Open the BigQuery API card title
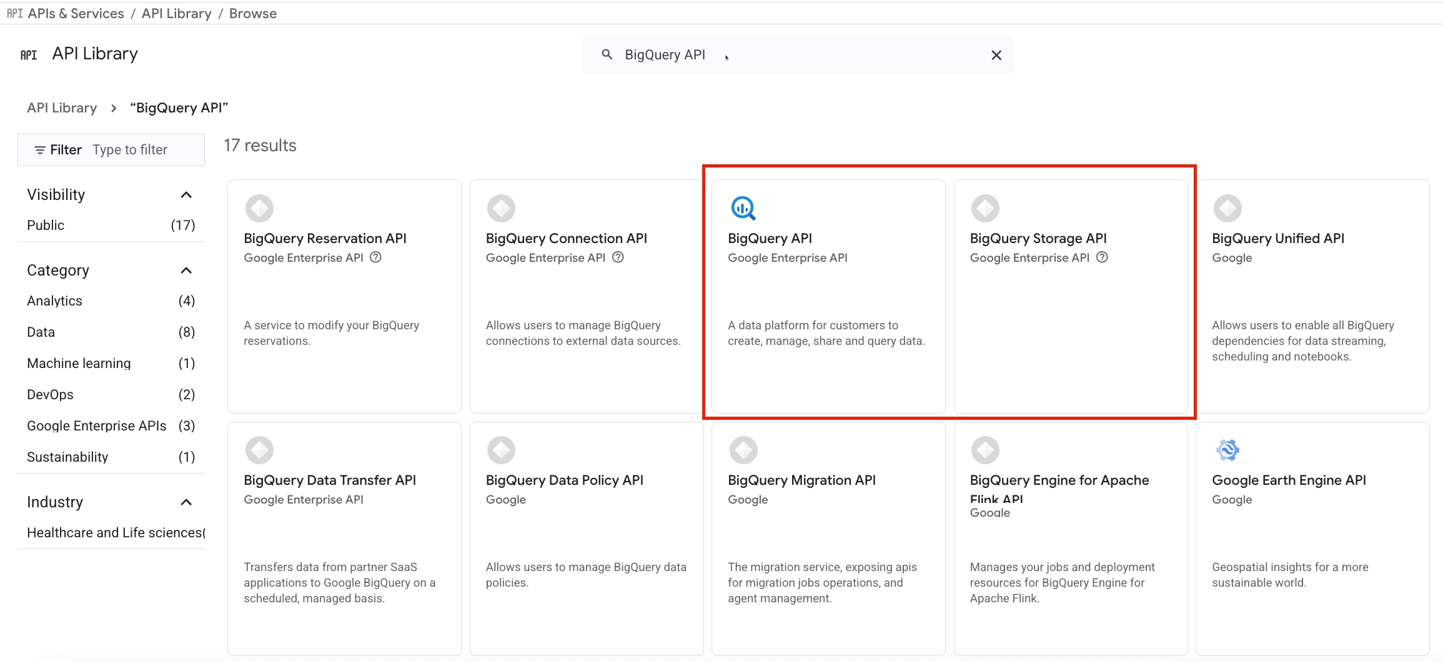Screen dimensions: 1443x661 pyautogui.click(x=770, y=238)
